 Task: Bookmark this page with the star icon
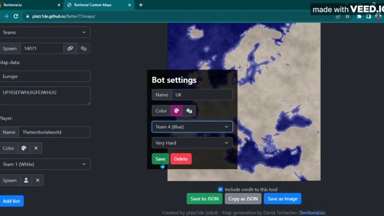[x=347, y=17]
